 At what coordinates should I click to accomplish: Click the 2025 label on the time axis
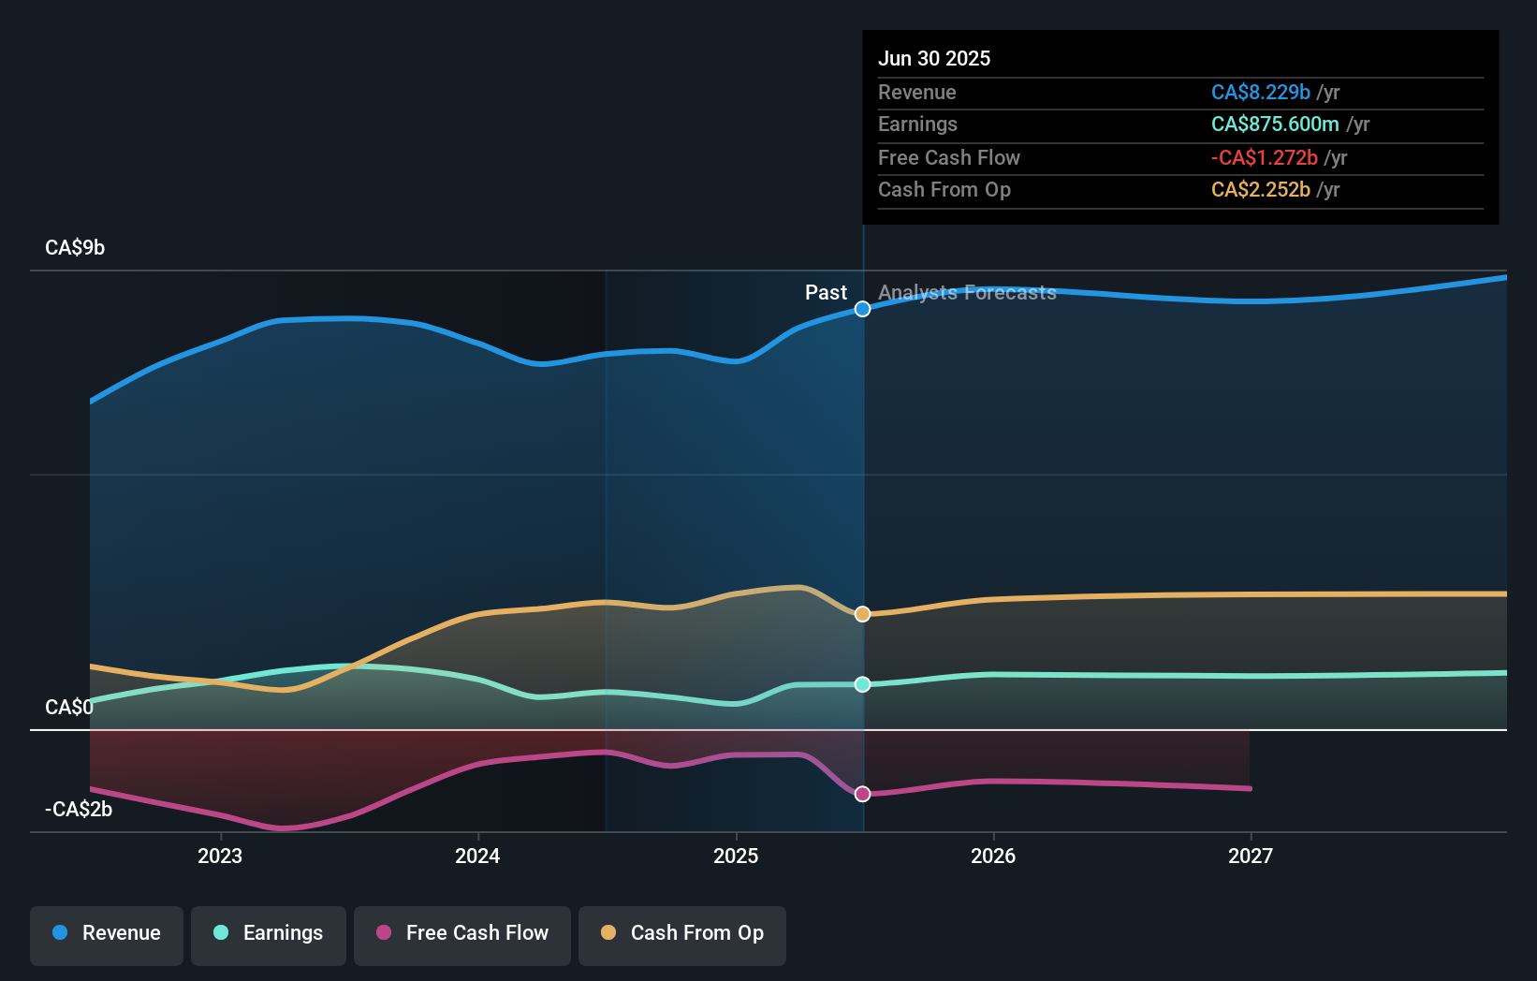(x=736, y=856)
